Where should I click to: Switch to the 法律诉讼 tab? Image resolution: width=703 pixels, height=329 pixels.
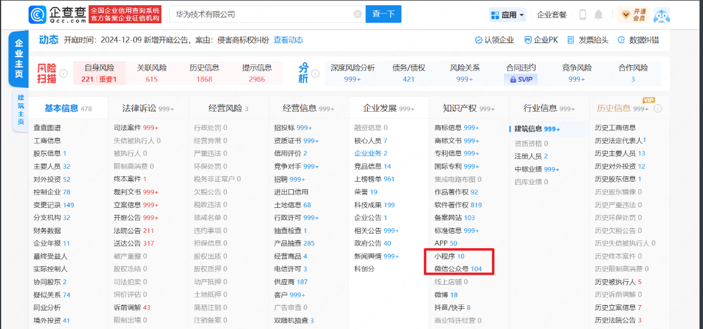pos(148,108)
